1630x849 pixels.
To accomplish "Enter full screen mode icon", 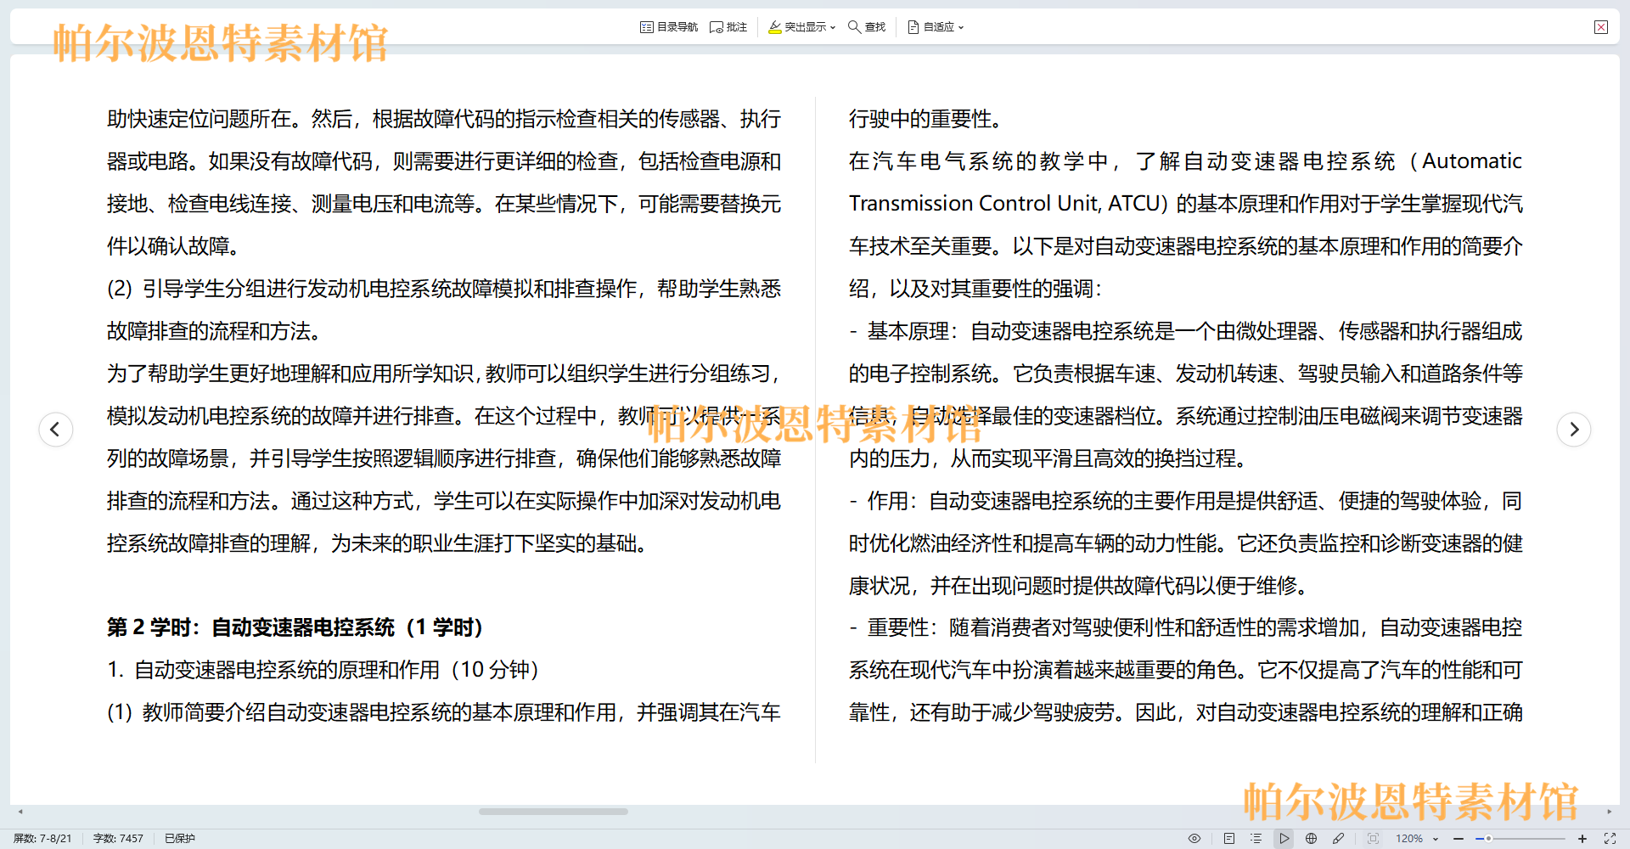I will coord(1610,838).
